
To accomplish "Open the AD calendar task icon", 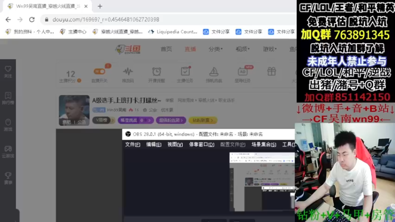I will tap(242, 72).
